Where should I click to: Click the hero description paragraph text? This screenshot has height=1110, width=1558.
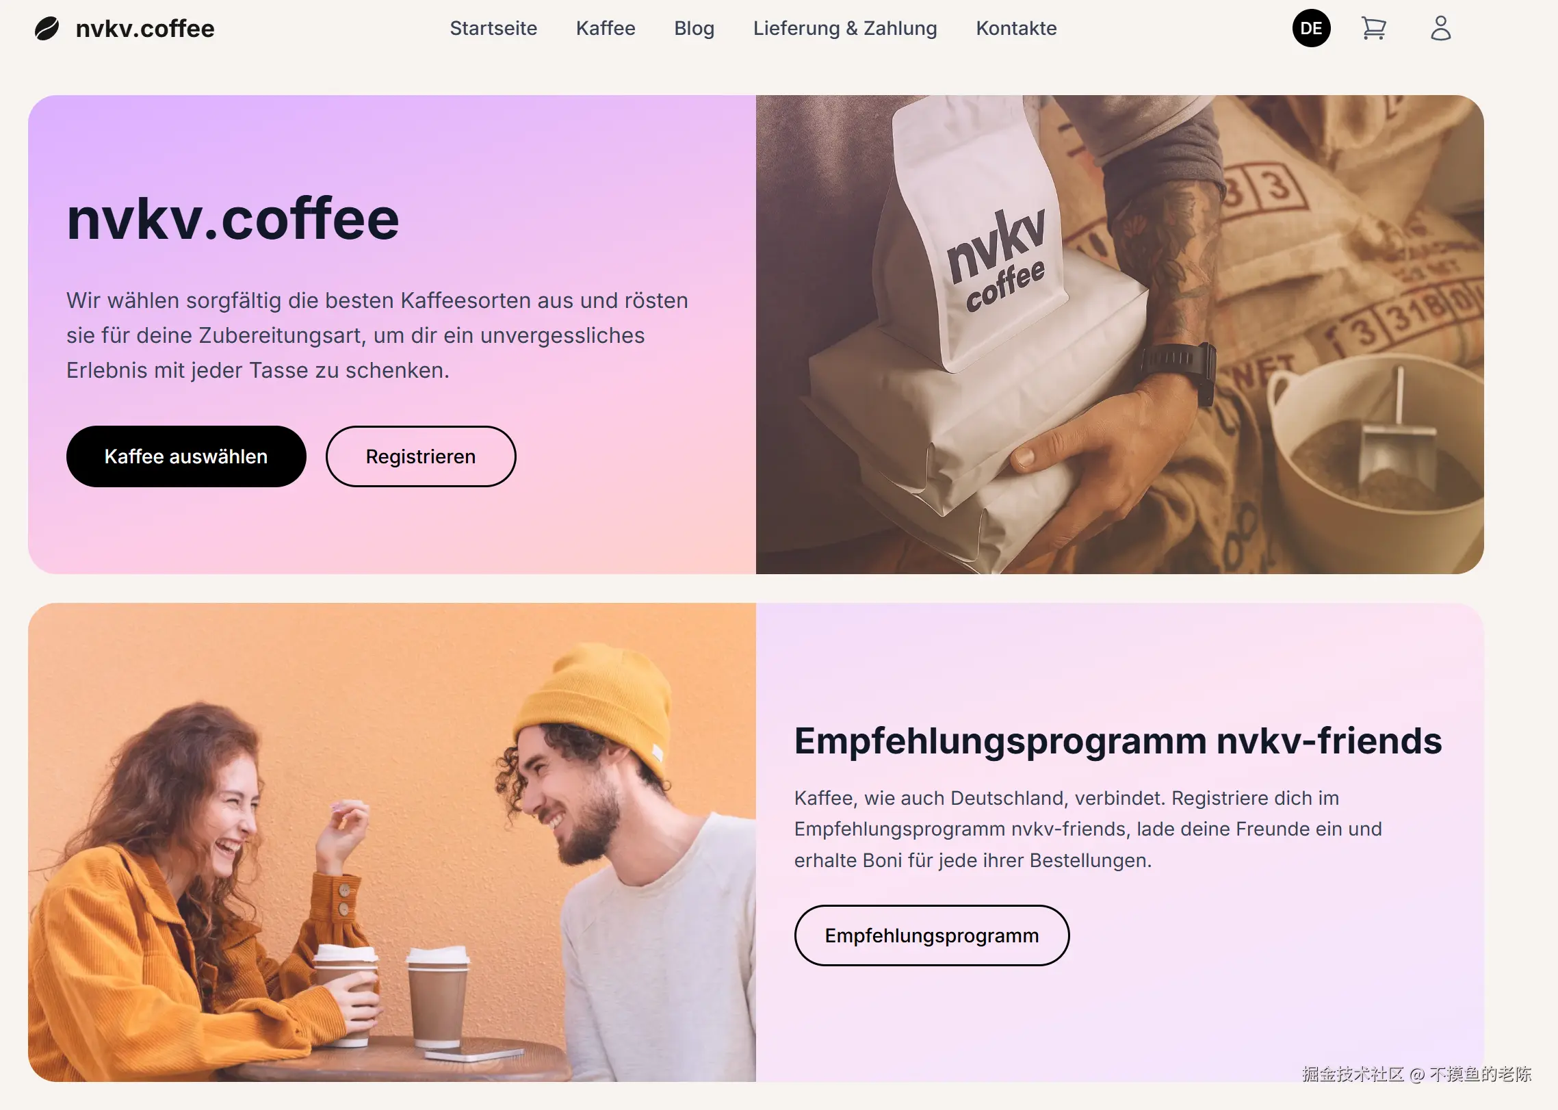pos(377,335)
